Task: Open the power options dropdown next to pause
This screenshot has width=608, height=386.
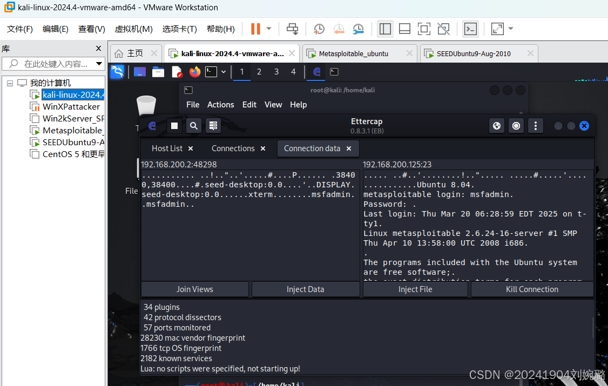Action: [269, 29]
